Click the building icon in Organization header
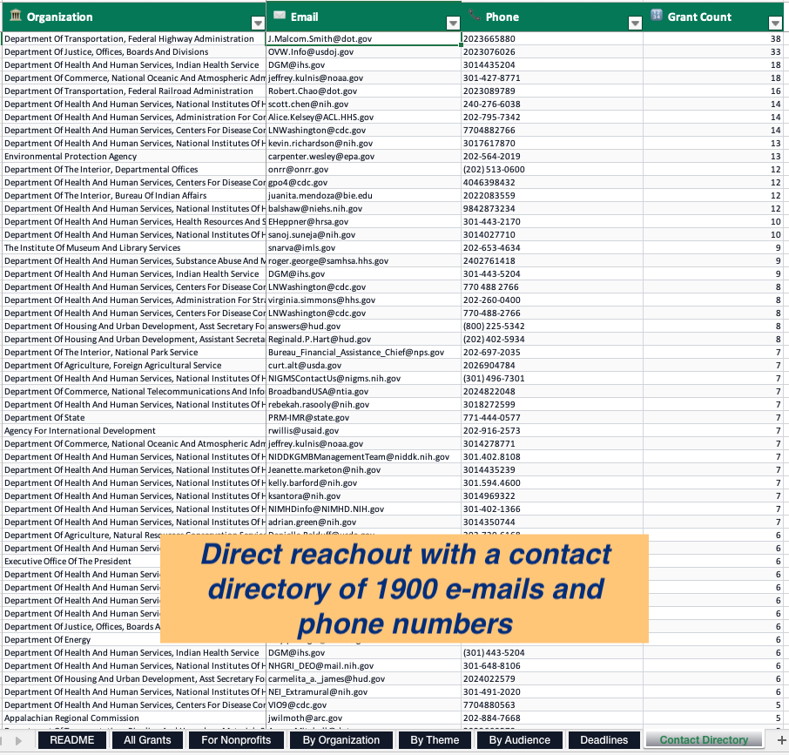The height and width of the screenshot is (755, 789). click(16, 16)
